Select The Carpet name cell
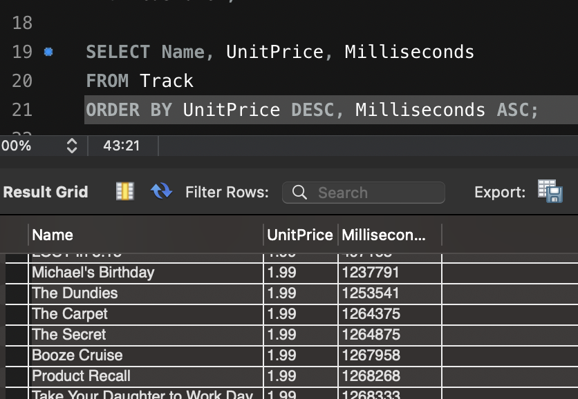Screen dimensions: 578x399 pyautogui.click(x=146, y=314)
